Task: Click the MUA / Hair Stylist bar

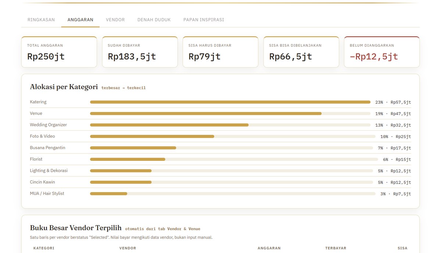Action: [x=233, y=194]
